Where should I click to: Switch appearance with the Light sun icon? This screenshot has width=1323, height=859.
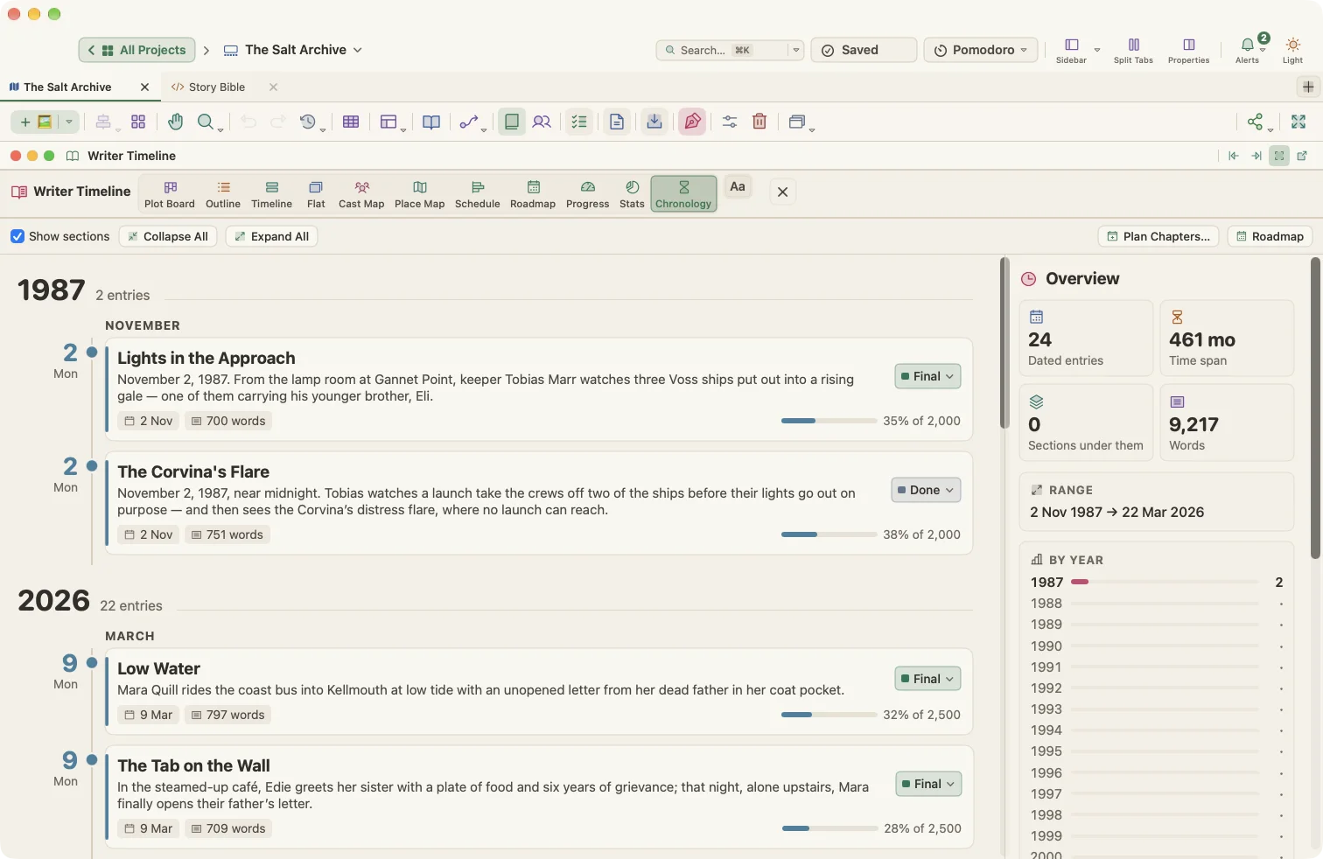1292,49
